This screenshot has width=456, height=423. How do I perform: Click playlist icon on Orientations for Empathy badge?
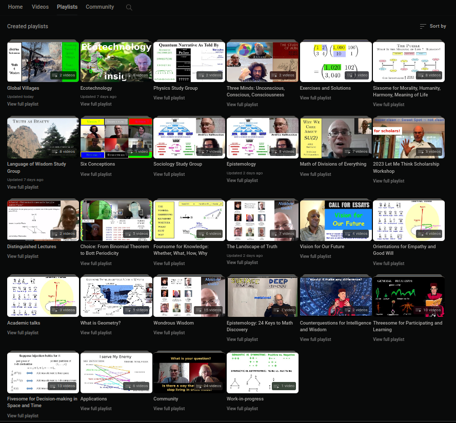(420, 234)
